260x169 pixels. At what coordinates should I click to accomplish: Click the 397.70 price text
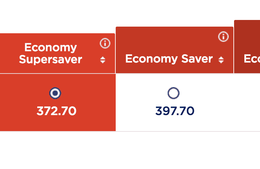pyautogui.click(x=175, y=111)
